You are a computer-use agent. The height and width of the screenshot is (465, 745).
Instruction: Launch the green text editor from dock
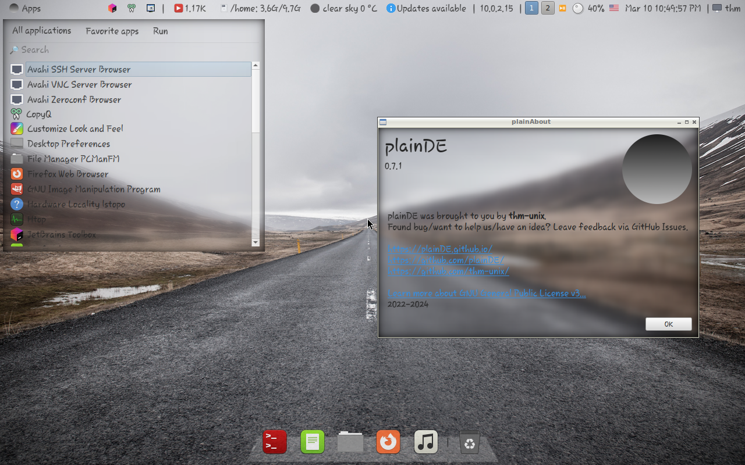(x=313, y=442)
